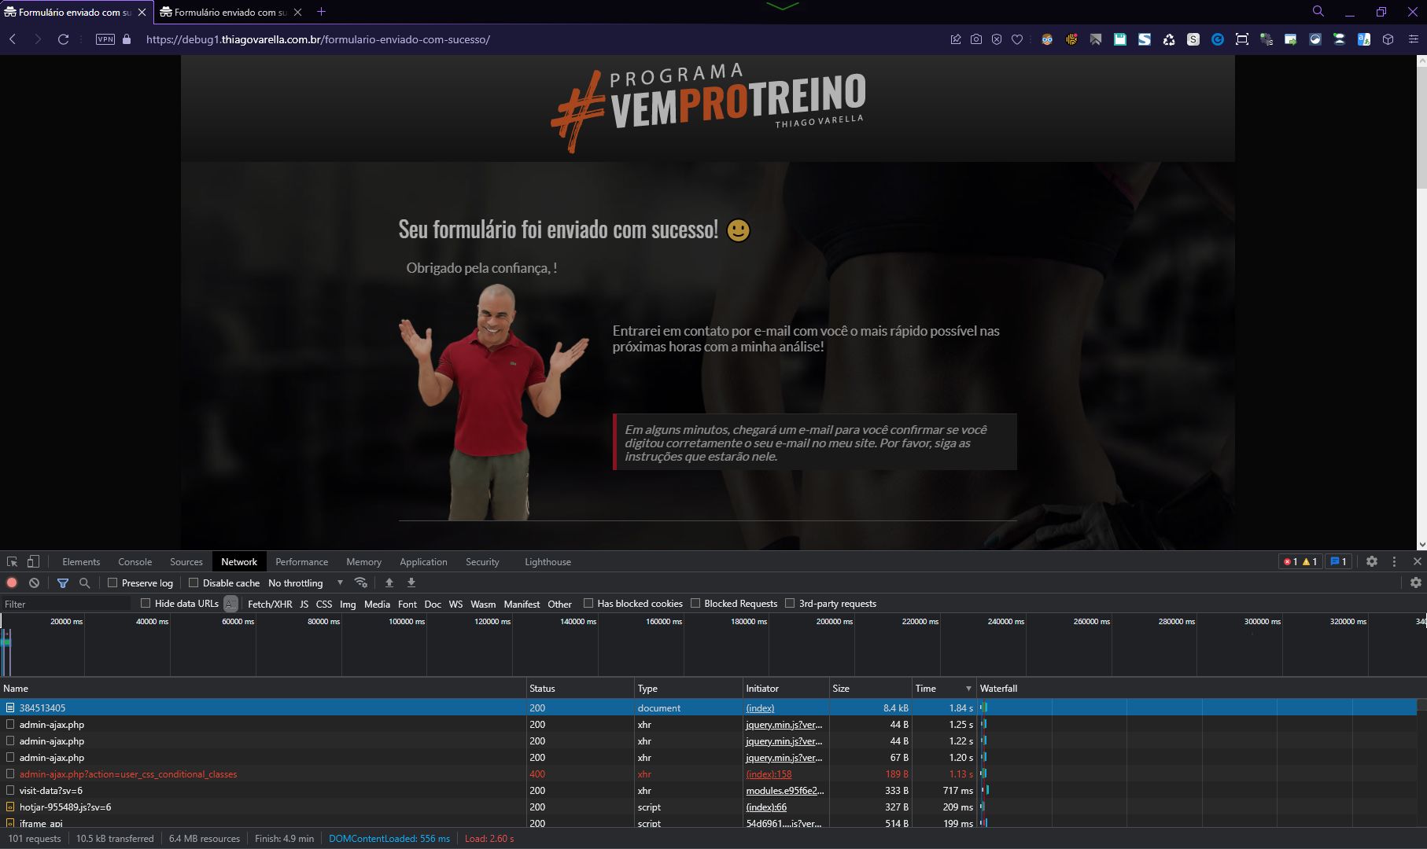Switch to the Console tab
The width and height of the screenshot is (1427, 849).
point(135,562)
